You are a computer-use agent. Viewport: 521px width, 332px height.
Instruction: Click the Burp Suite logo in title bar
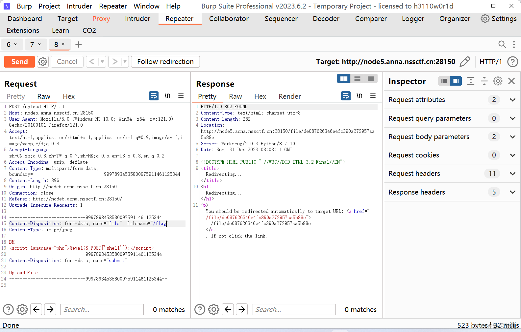point(7,6)
